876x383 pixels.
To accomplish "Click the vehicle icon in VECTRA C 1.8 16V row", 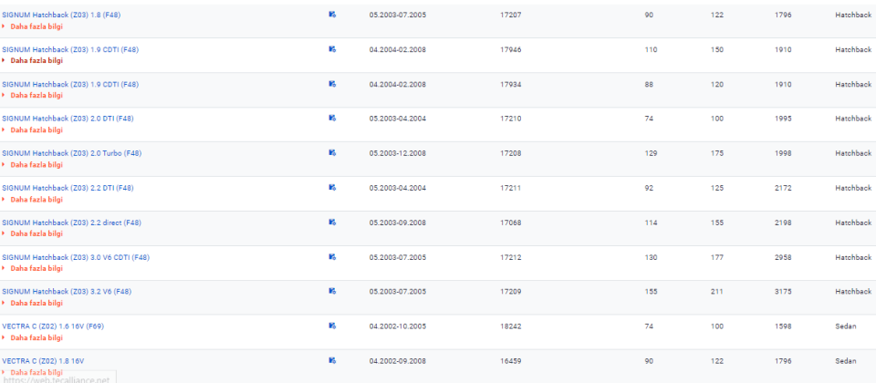I will click(332, 361).
